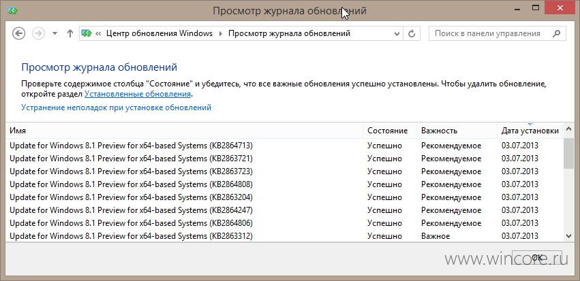Open the recent locations dropdown arrow

[55, 33]
